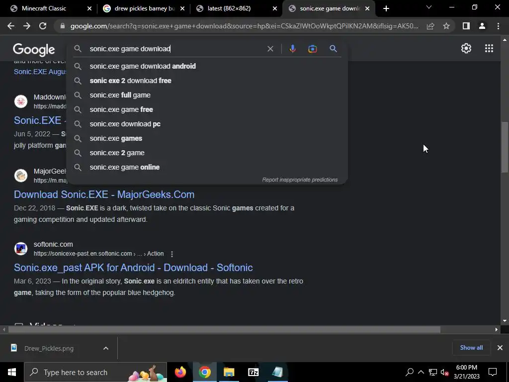This screenshot has height=382, width=509.
Task: Open the Windows notification center
Action: click(x=493, y=372)
